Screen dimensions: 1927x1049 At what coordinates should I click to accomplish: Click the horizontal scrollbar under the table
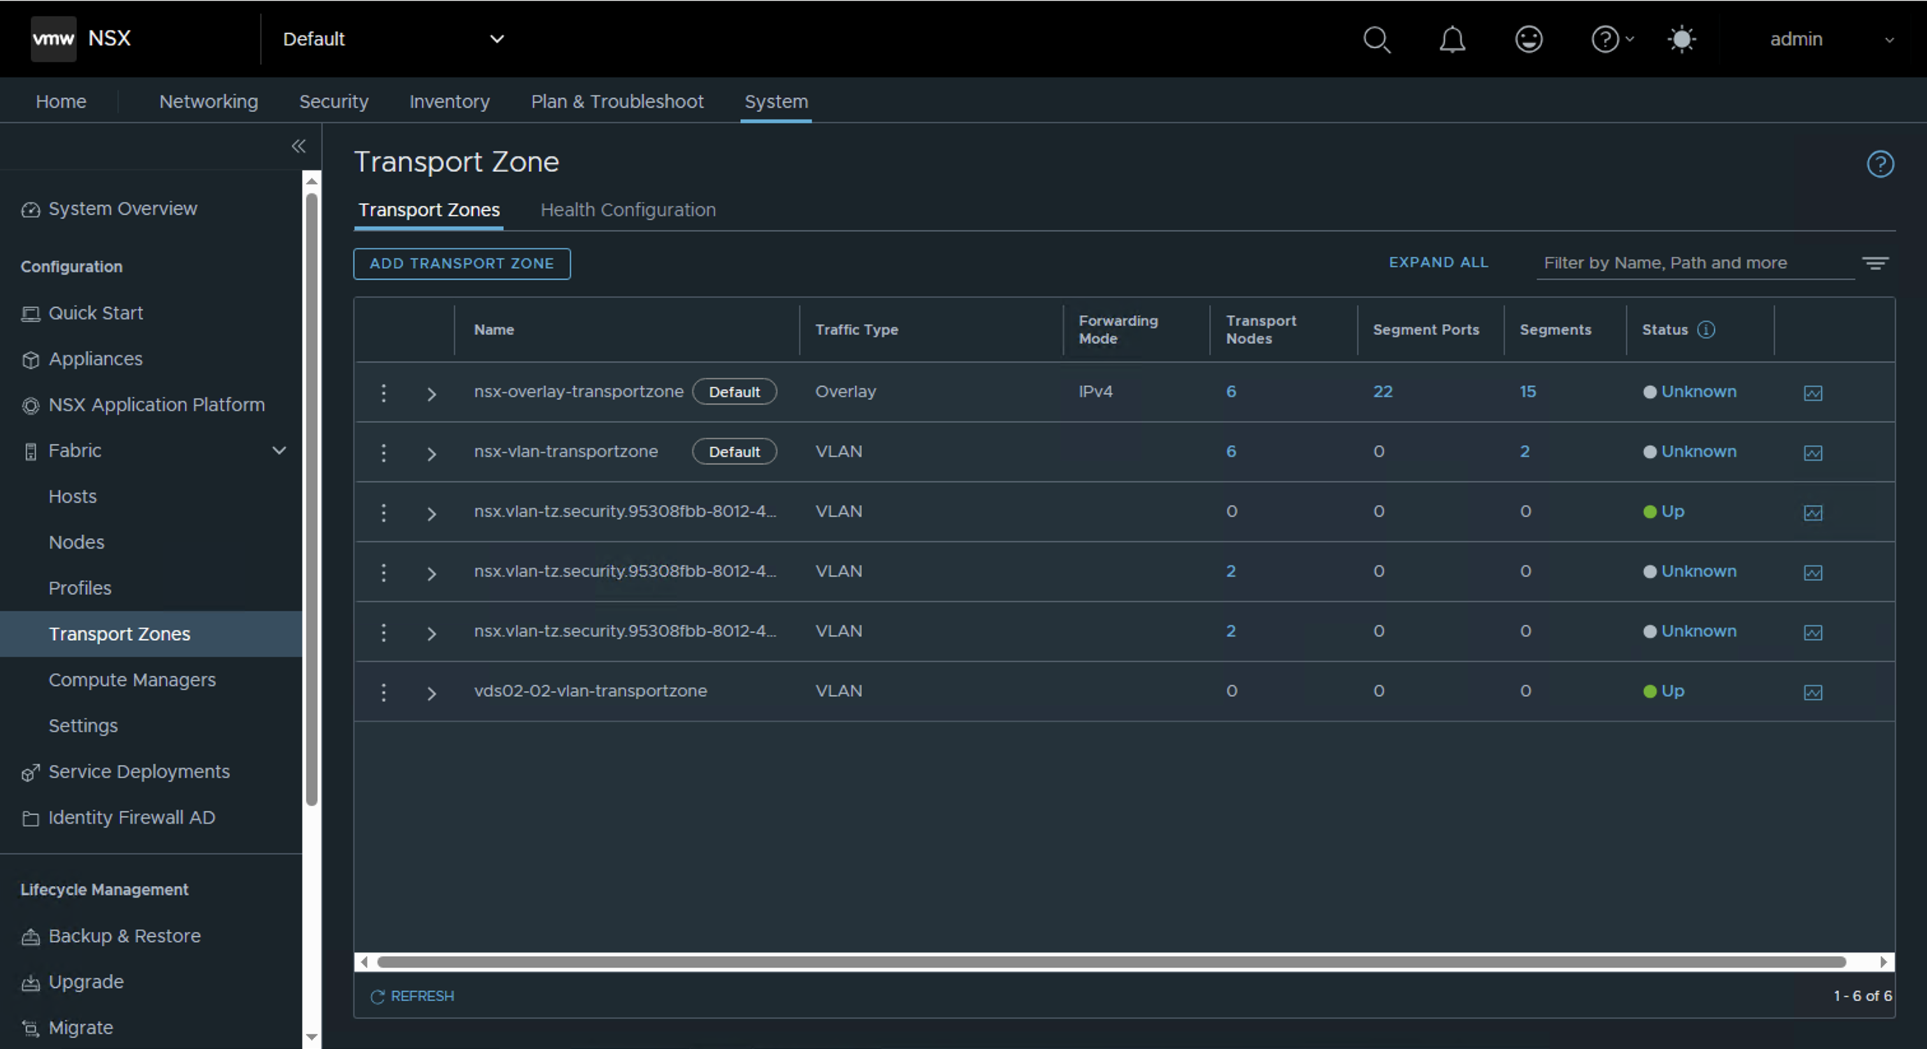[x=1110, y=962]
